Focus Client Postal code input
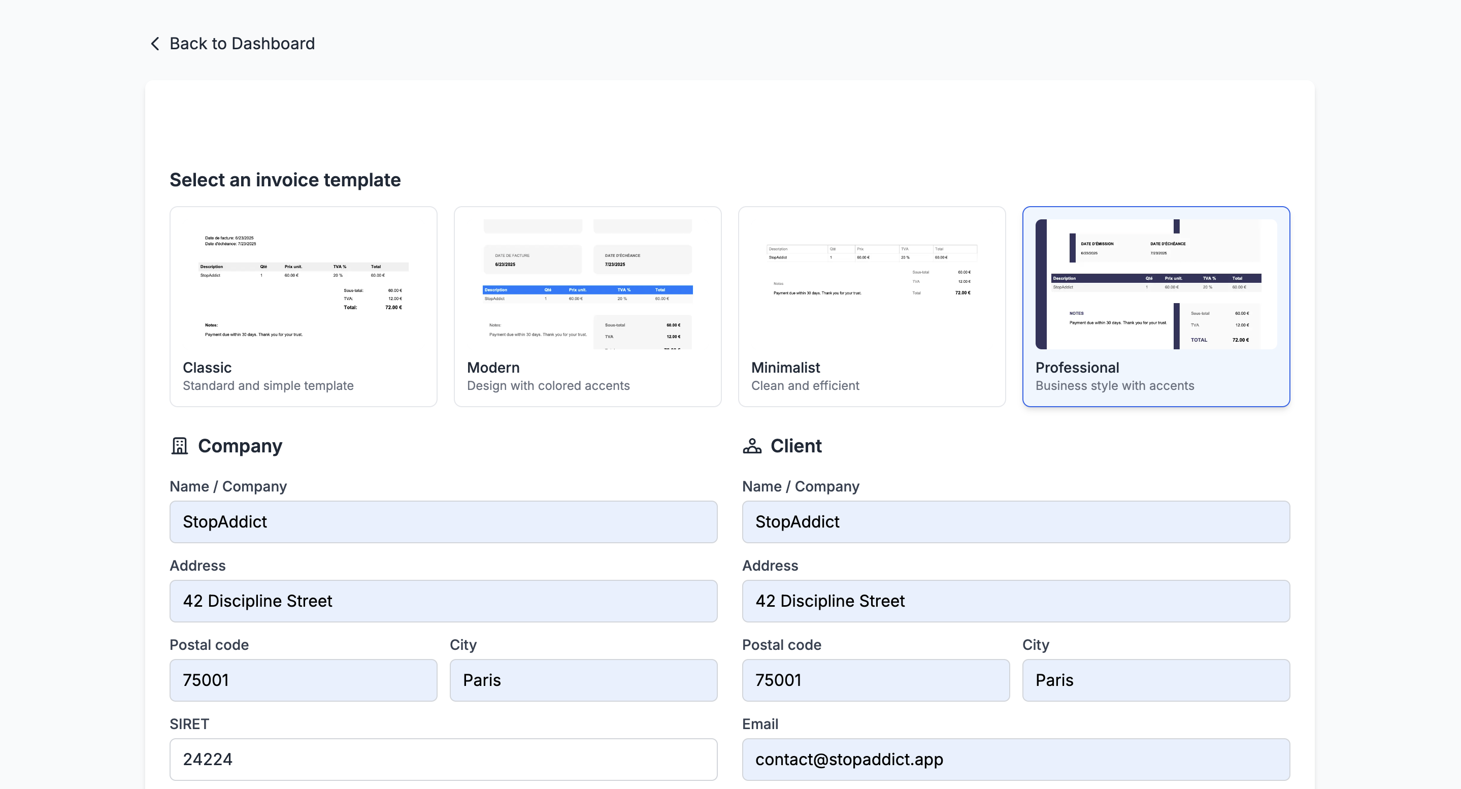 pos(875,680)
